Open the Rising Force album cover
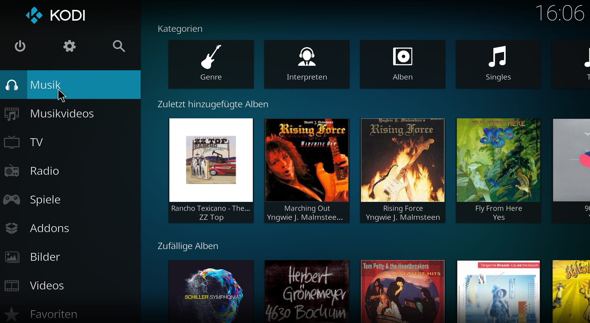The image size is (590, 323). click(403, 160)
